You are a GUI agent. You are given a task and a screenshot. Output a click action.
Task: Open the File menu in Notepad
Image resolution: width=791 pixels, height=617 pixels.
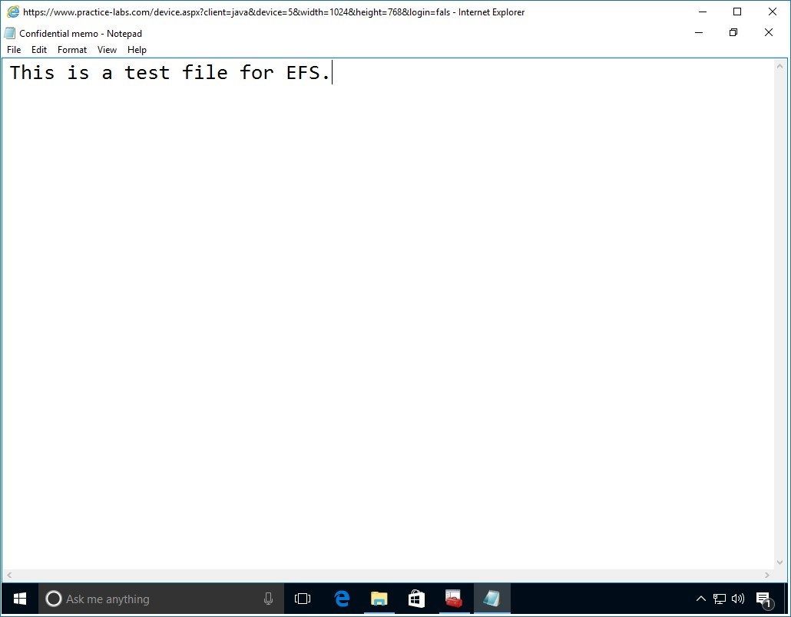(13, 49)
